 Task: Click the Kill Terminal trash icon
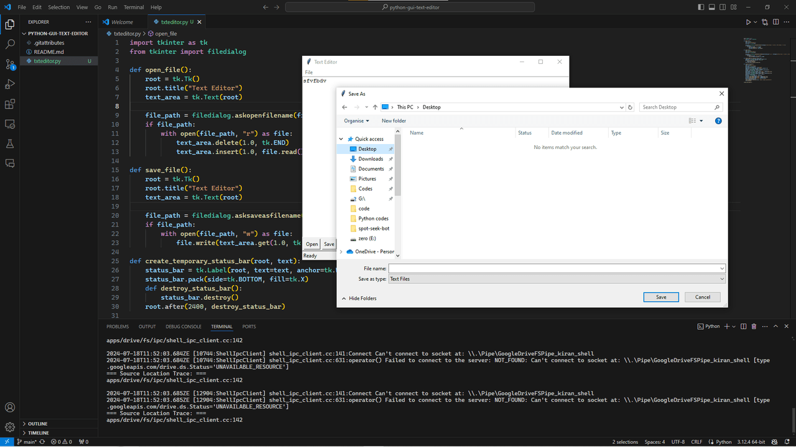pos(754,327)
